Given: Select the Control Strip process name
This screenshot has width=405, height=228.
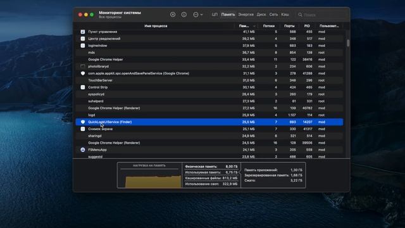Looking at the screenshot, I should click(x=98, y=87).
